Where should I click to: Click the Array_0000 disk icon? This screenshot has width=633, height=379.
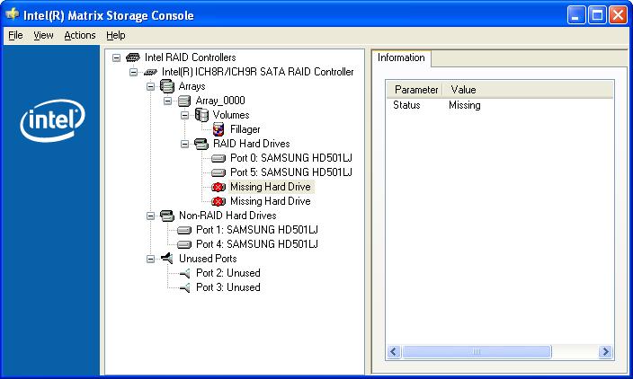[x=184, y=101]
